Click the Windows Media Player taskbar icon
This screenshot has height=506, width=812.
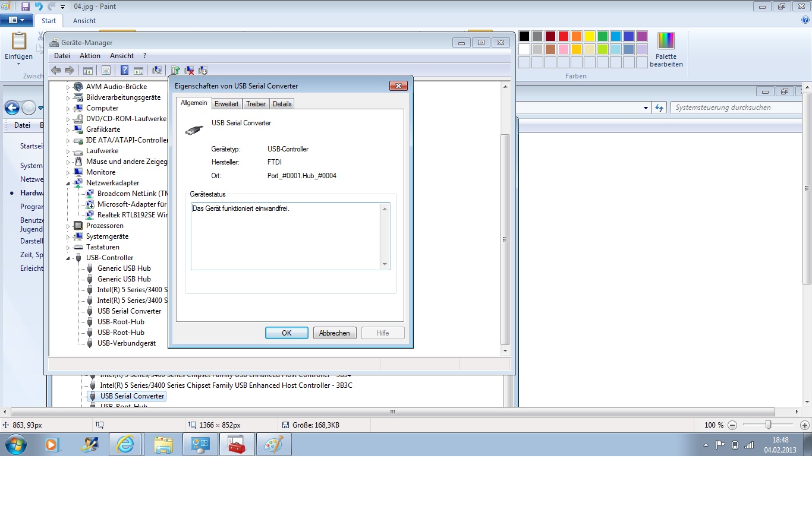pyautogui.click(x=52, y=444)
